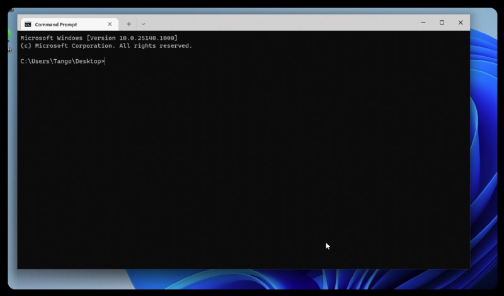Screen dimensions: 504x296
Task: Click the Microsoft Corporation copyright line
Action: (x=106, y=45)
